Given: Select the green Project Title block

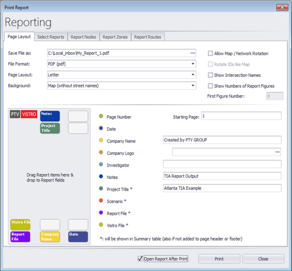Looking at the screenshot, I should (x=50, y=128).
